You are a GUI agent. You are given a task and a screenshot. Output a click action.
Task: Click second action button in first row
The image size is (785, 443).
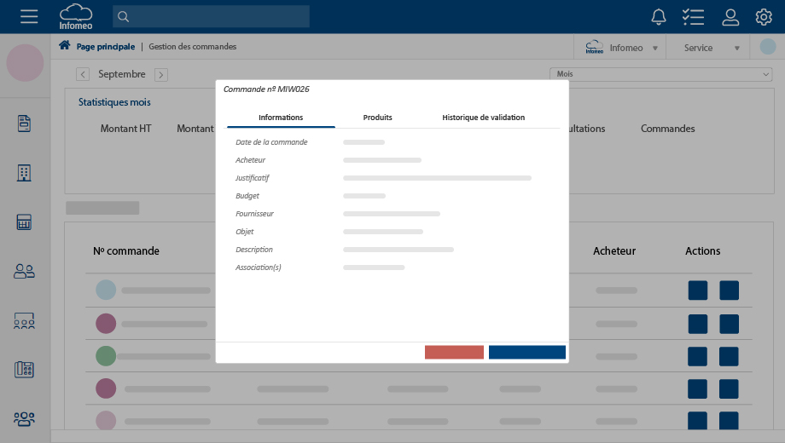tap(729, 291)
